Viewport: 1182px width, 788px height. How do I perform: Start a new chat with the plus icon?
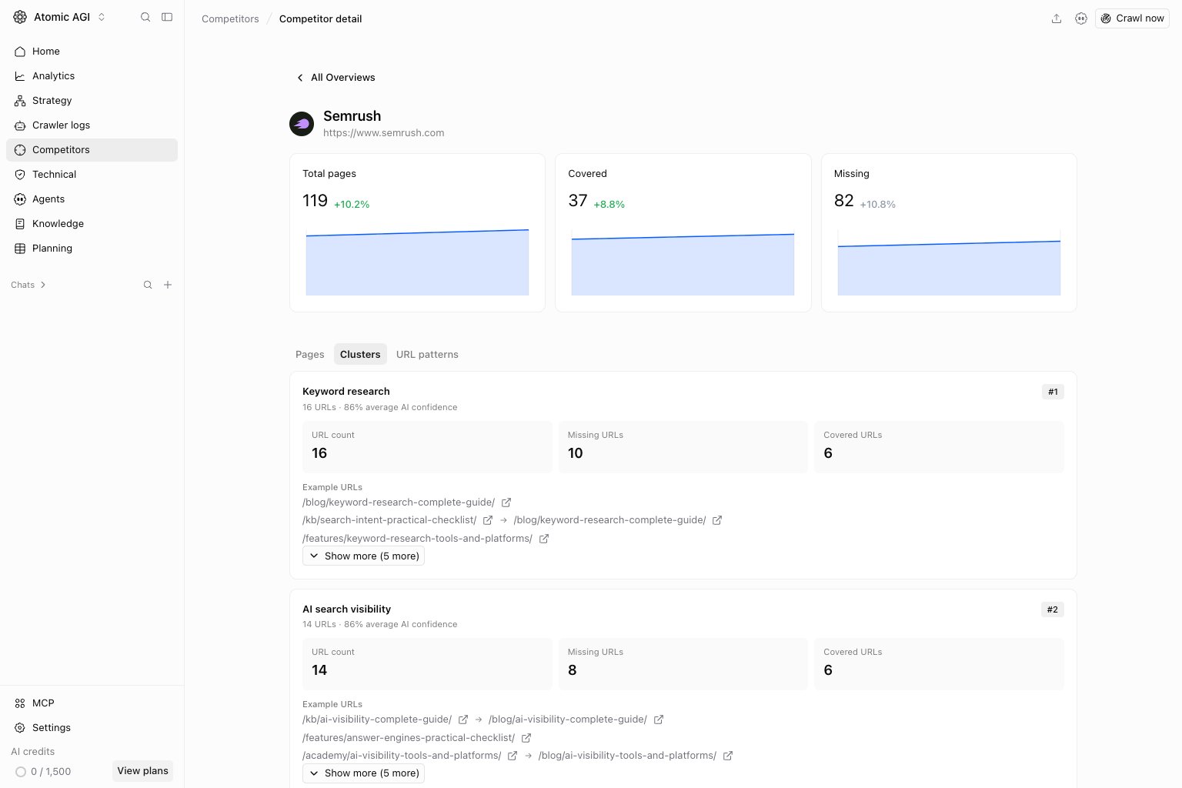click(168, 285)
